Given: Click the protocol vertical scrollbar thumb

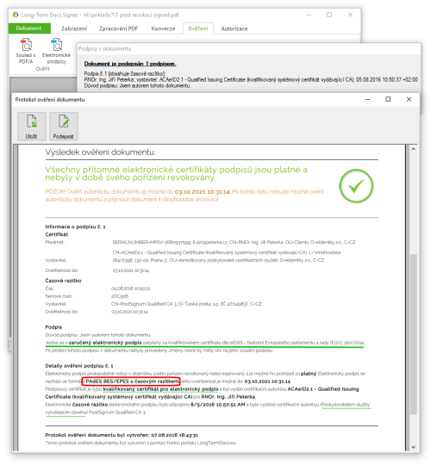Looking at the screenshot, I should [413, 334].
